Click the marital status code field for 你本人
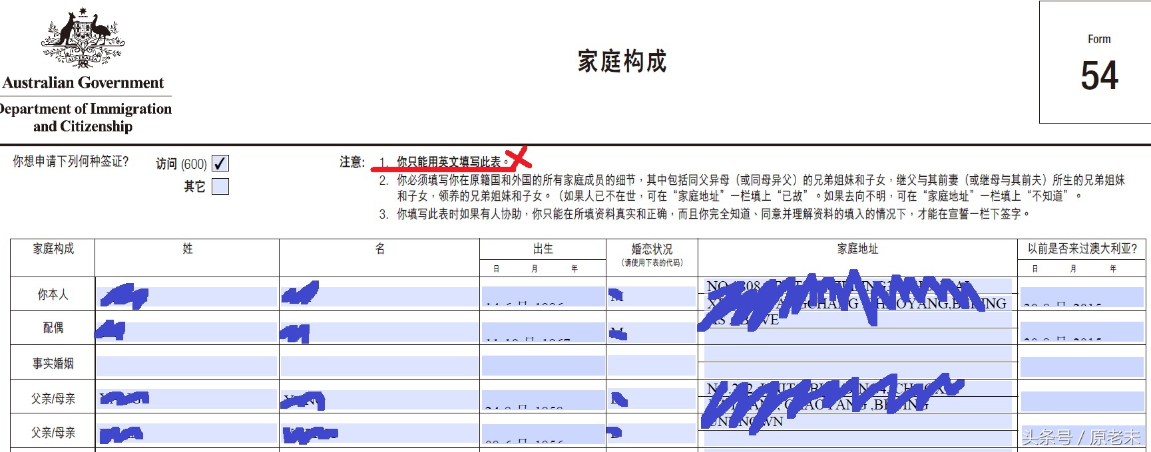This screenshot has height=452, width=1151. [x=652, y=296]
